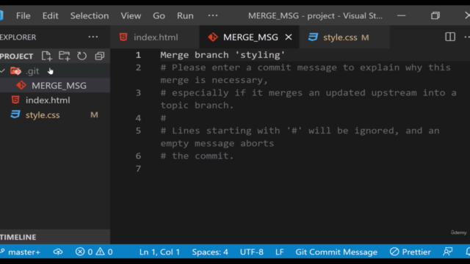Click the Prettier status item
This screenshot has width=470, height=264.
pyautogui.click(x=410, y=252)
